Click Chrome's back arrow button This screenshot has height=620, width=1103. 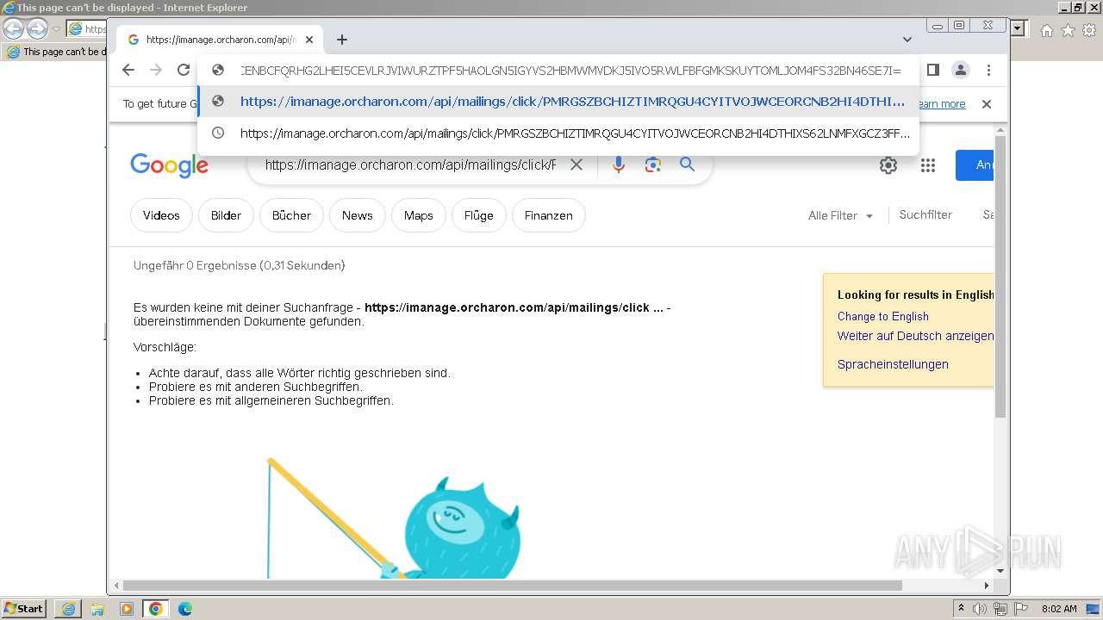pos(128,70)
